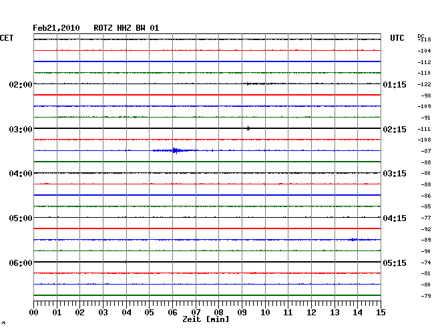Click the 06 minute axis label

[172, 313]
